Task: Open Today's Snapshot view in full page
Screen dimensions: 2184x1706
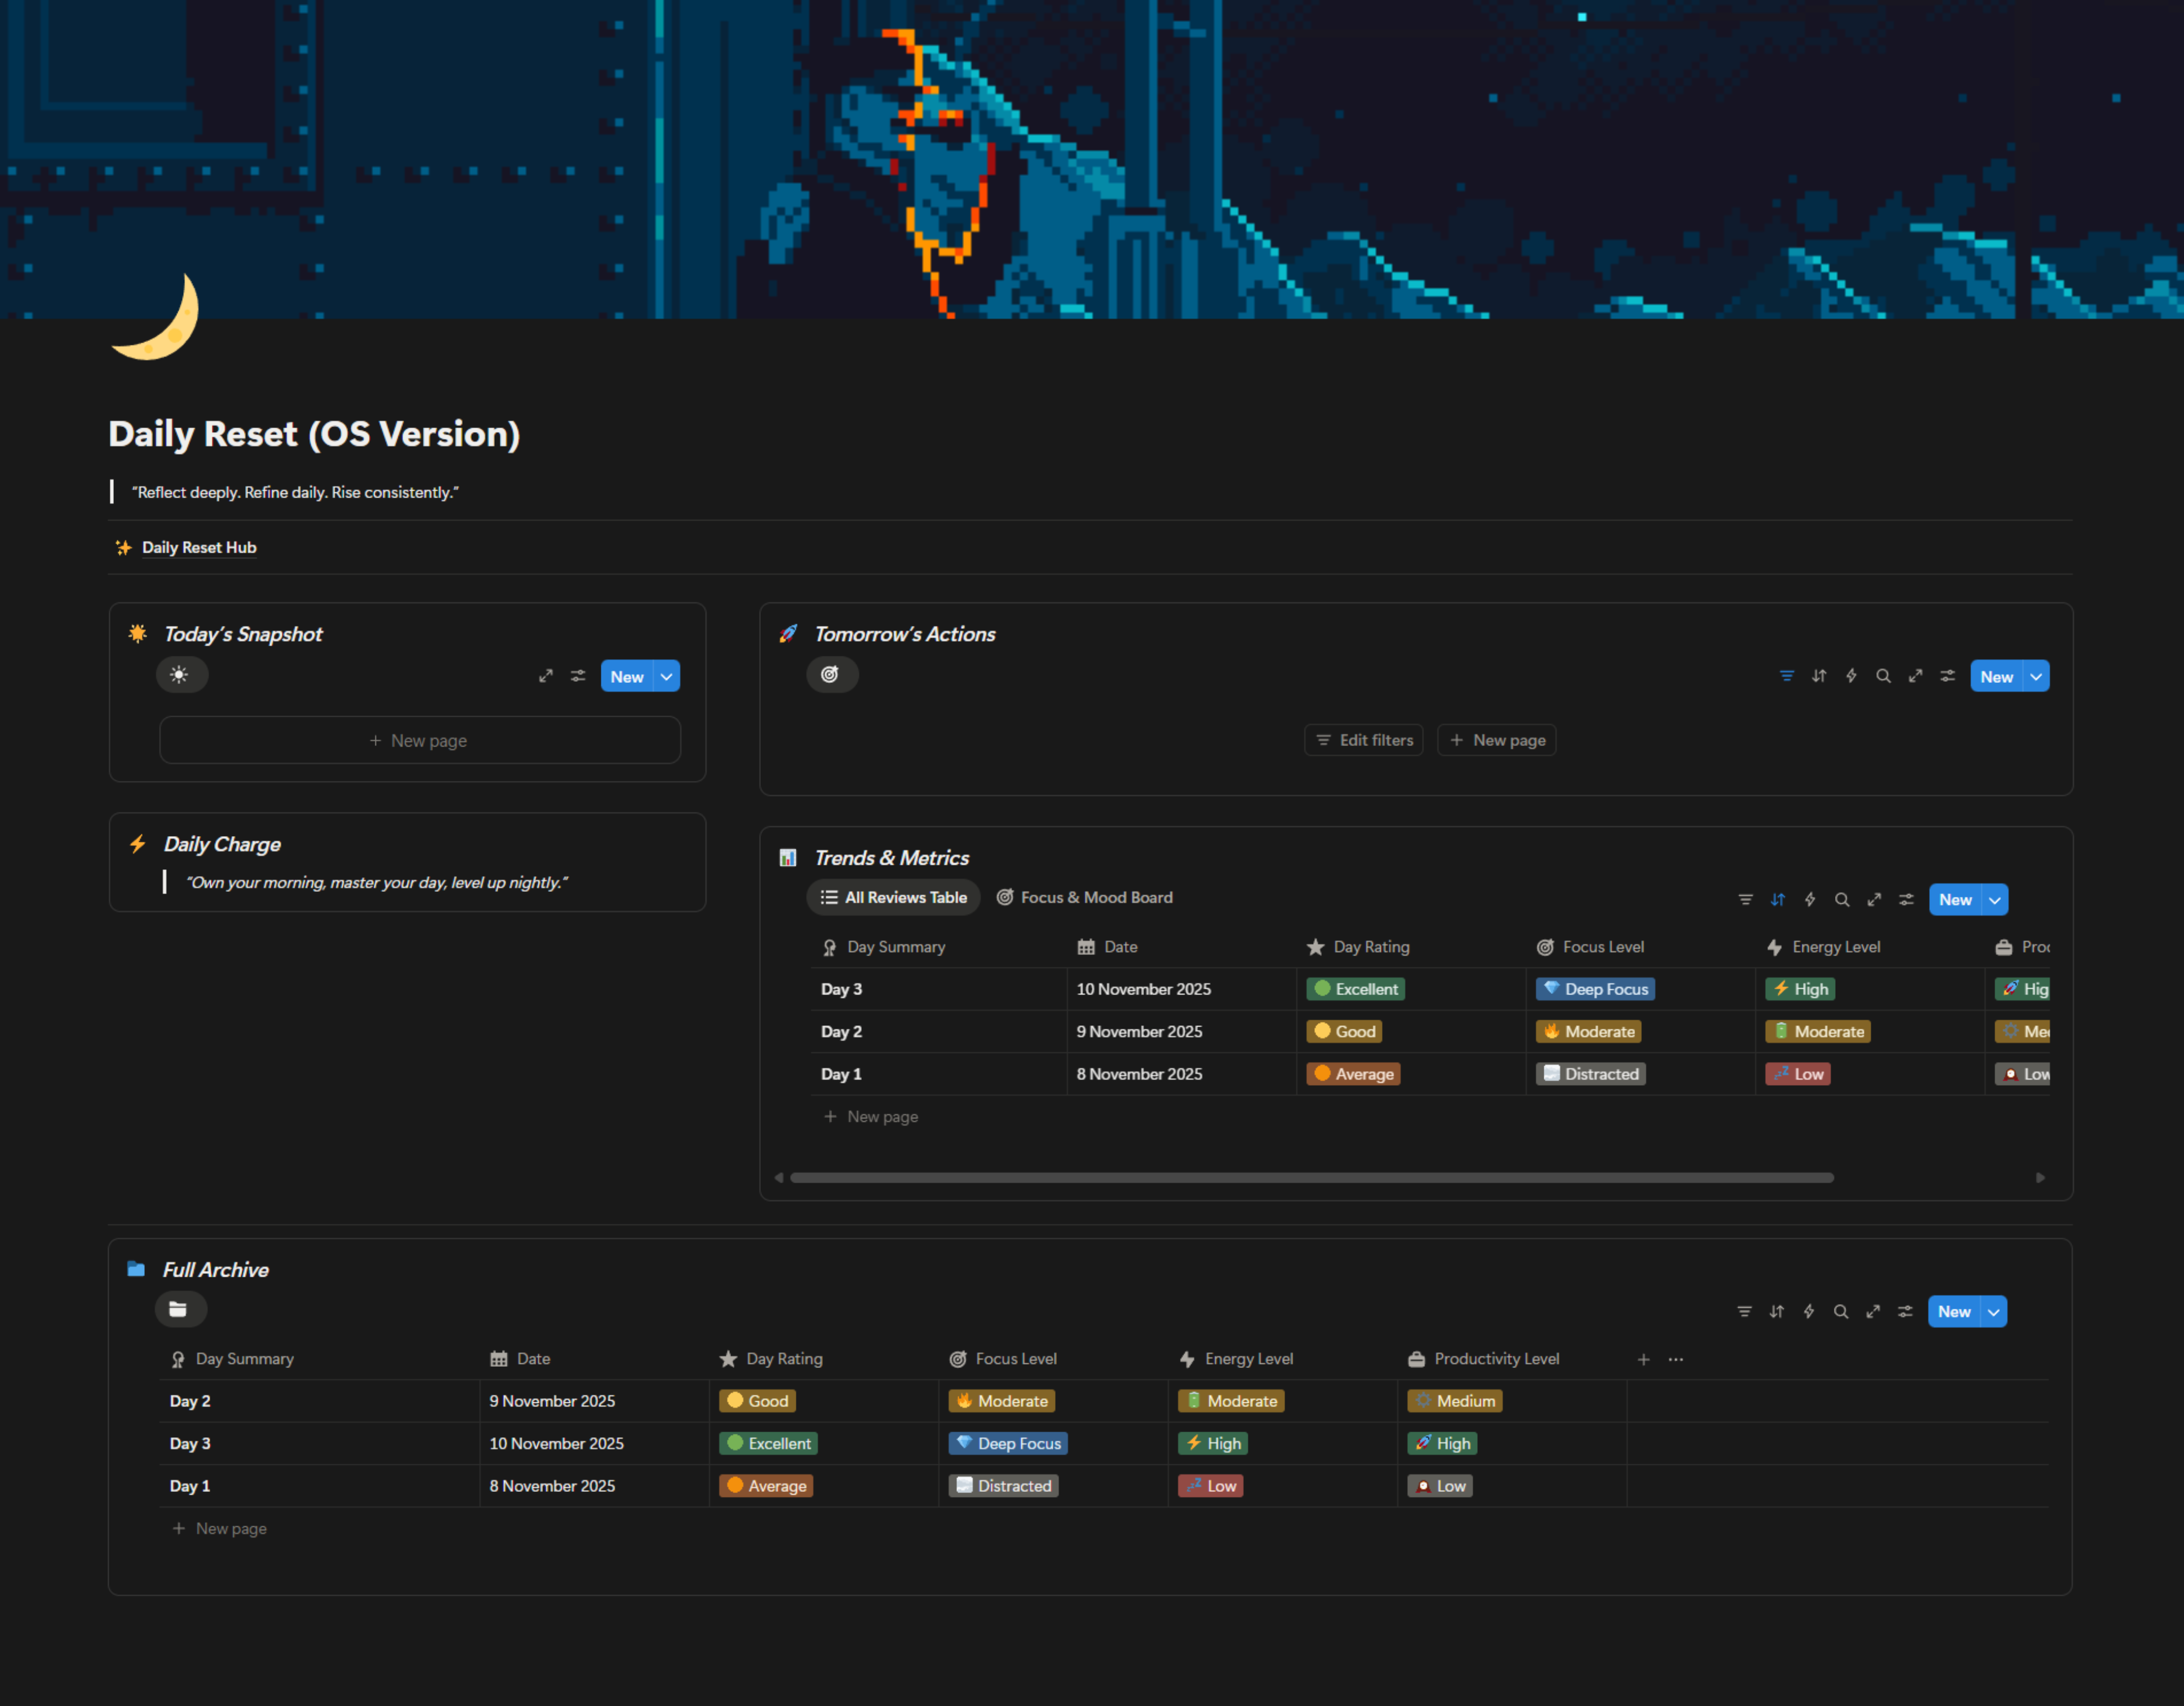Action: tap(546, 676)
